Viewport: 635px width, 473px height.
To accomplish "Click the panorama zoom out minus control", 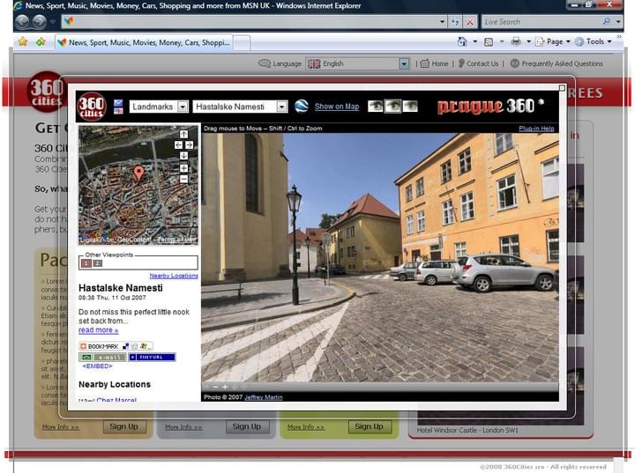I will (215, 387).
